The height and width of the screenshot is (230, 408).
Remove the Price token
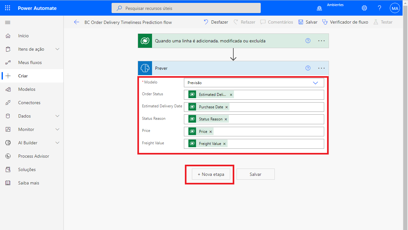[x=211, y=132]
